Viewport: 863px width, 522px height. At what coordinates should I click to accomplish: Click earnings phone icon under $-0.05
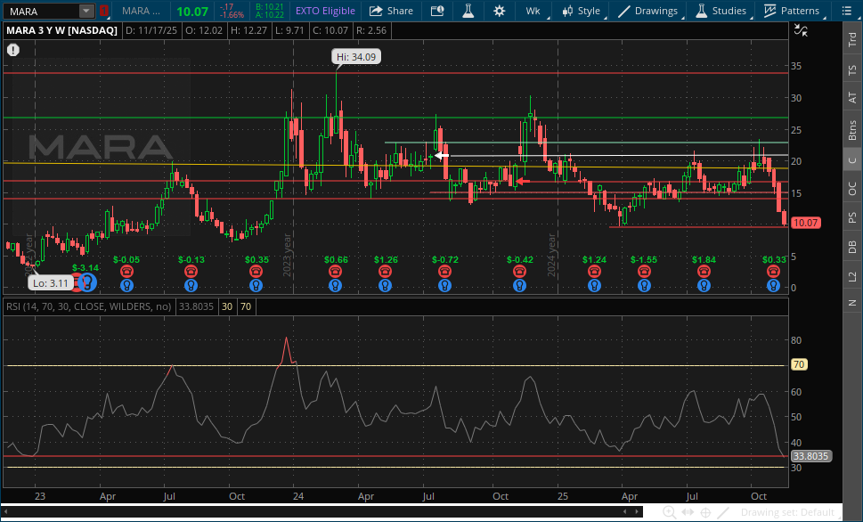126,272
